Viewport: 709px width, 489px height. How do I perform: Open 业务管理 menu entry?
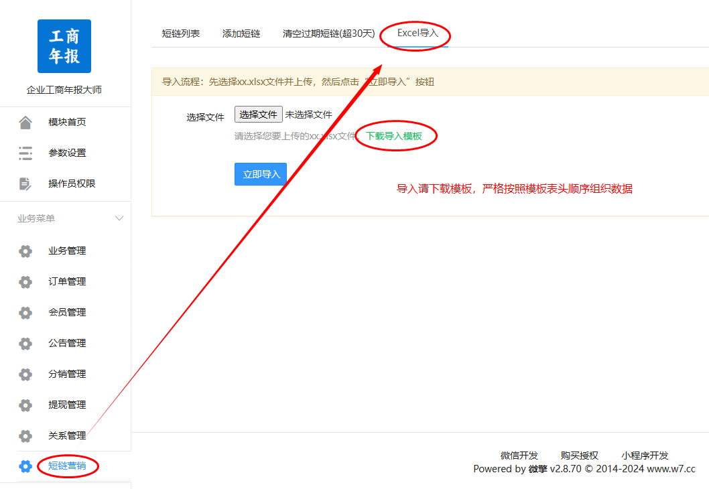(x=67, y=251)
